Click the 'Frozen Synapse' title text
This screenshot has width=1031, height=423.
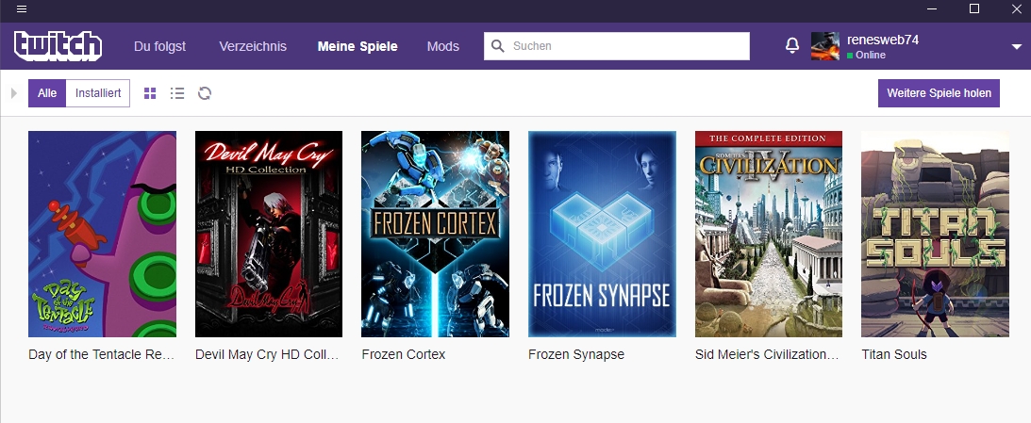coord(576,354)
